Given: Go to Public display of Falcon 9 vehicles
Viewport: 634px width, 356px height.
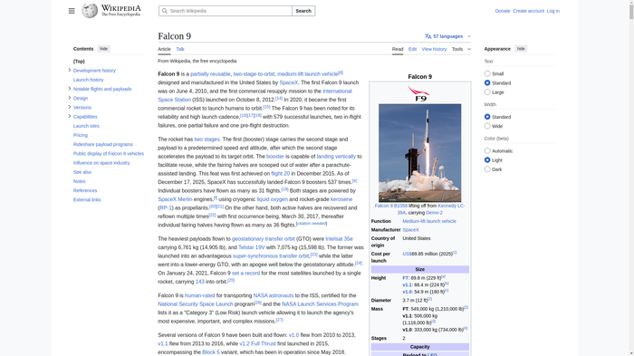Looking at the screenshot, I should click(109, 154).
